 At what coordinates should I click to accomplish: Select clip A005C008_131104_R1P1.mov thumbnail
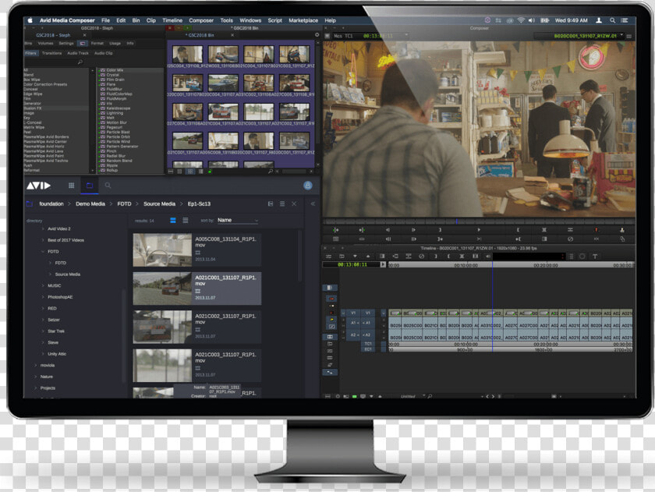pos(162,250)
